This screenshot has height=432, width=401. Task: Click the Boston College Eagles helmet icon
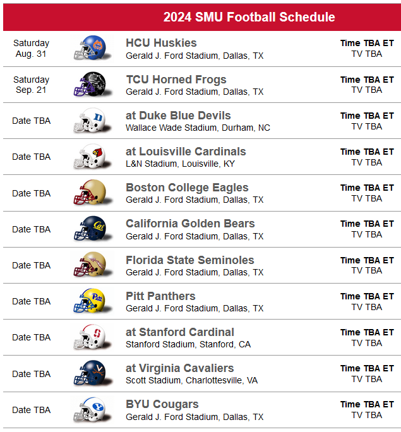pos(92,192)
